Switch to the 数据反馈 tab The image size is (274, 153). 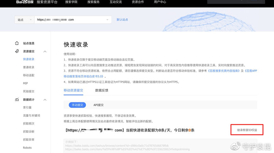(101, 91)
